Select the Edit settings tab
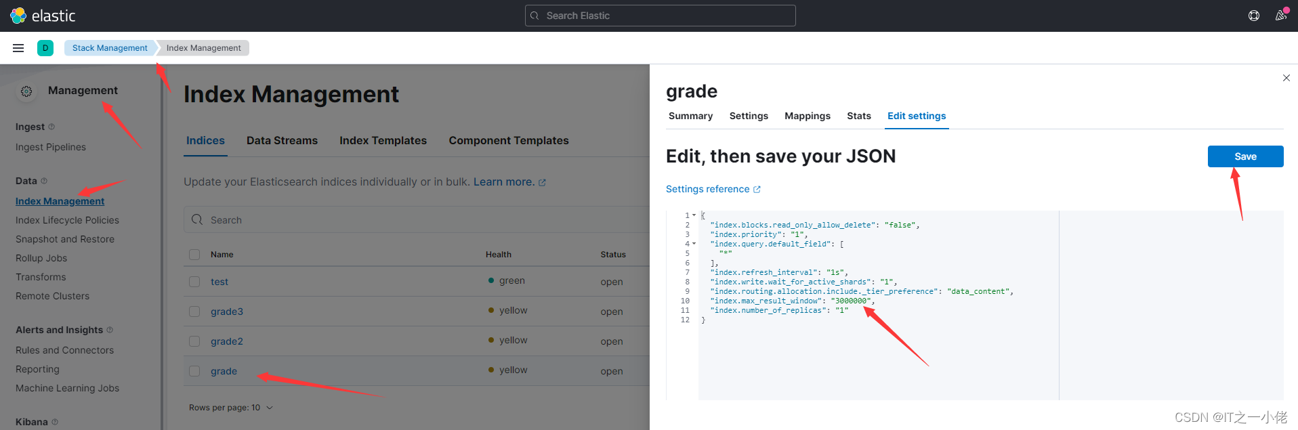Image resolution: width=1298 pixels, height=430 pixels. (917, 116)
